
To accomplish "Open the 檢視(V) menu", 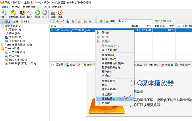I will pos(16,7).
